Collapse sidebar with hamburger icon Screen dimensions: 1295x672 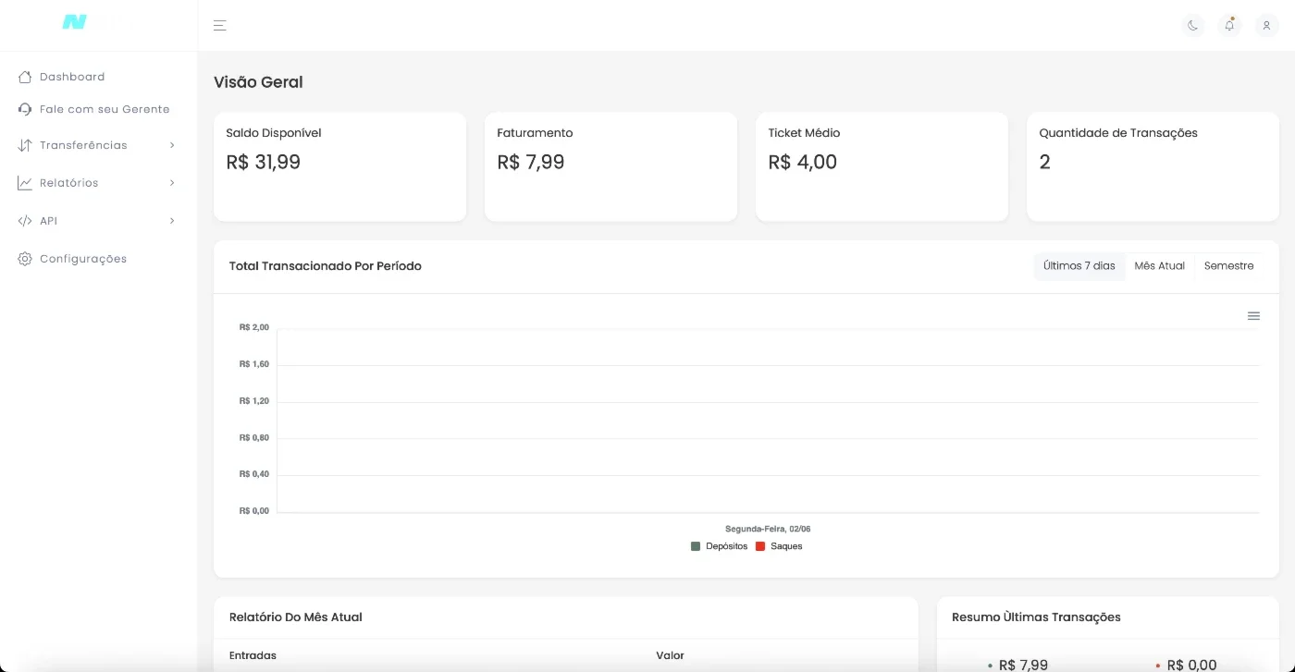click(219, 26)
